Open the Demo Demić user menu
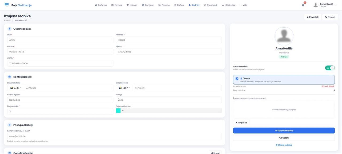 (x=325, y=5)
